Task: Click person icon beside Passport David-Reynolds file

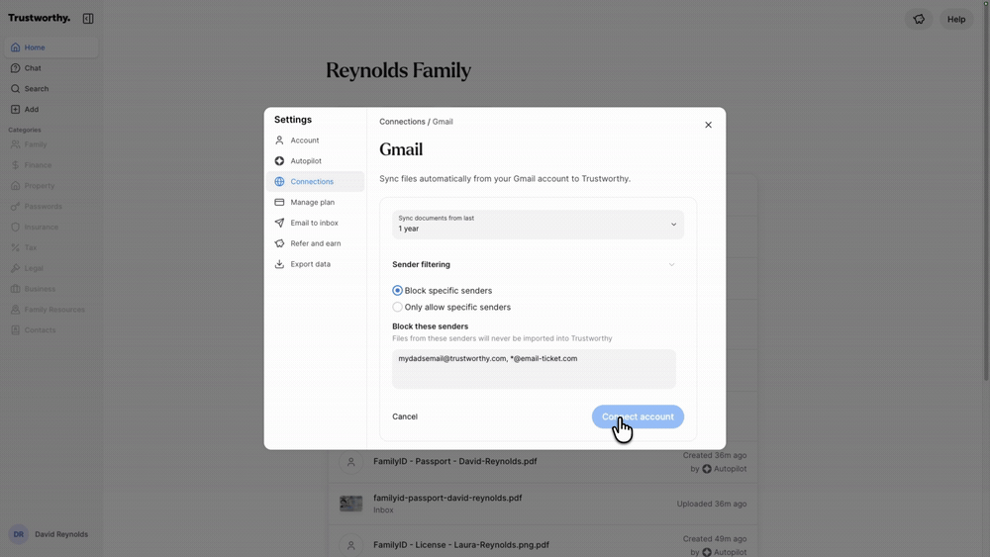Action: (351, 462)
